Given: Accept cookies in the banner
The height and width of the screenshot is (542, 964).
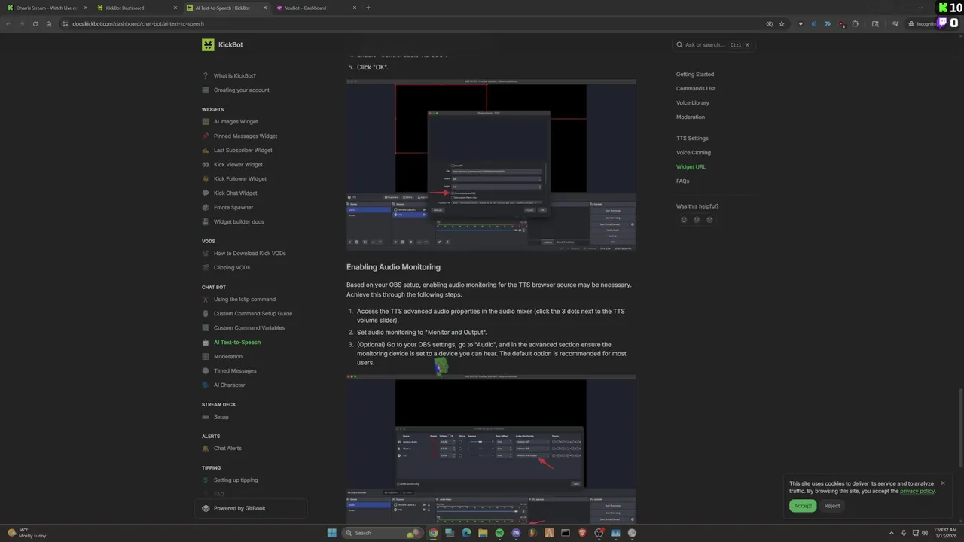Looking at the screenshot, I should tap(803, 506).
